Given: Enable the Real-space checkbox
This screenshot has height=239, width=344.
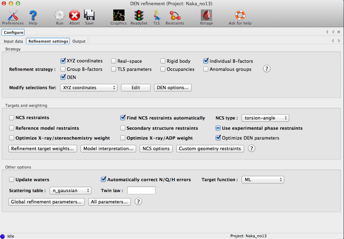Looking at the screenshot, I should click(x=114, y=61).
